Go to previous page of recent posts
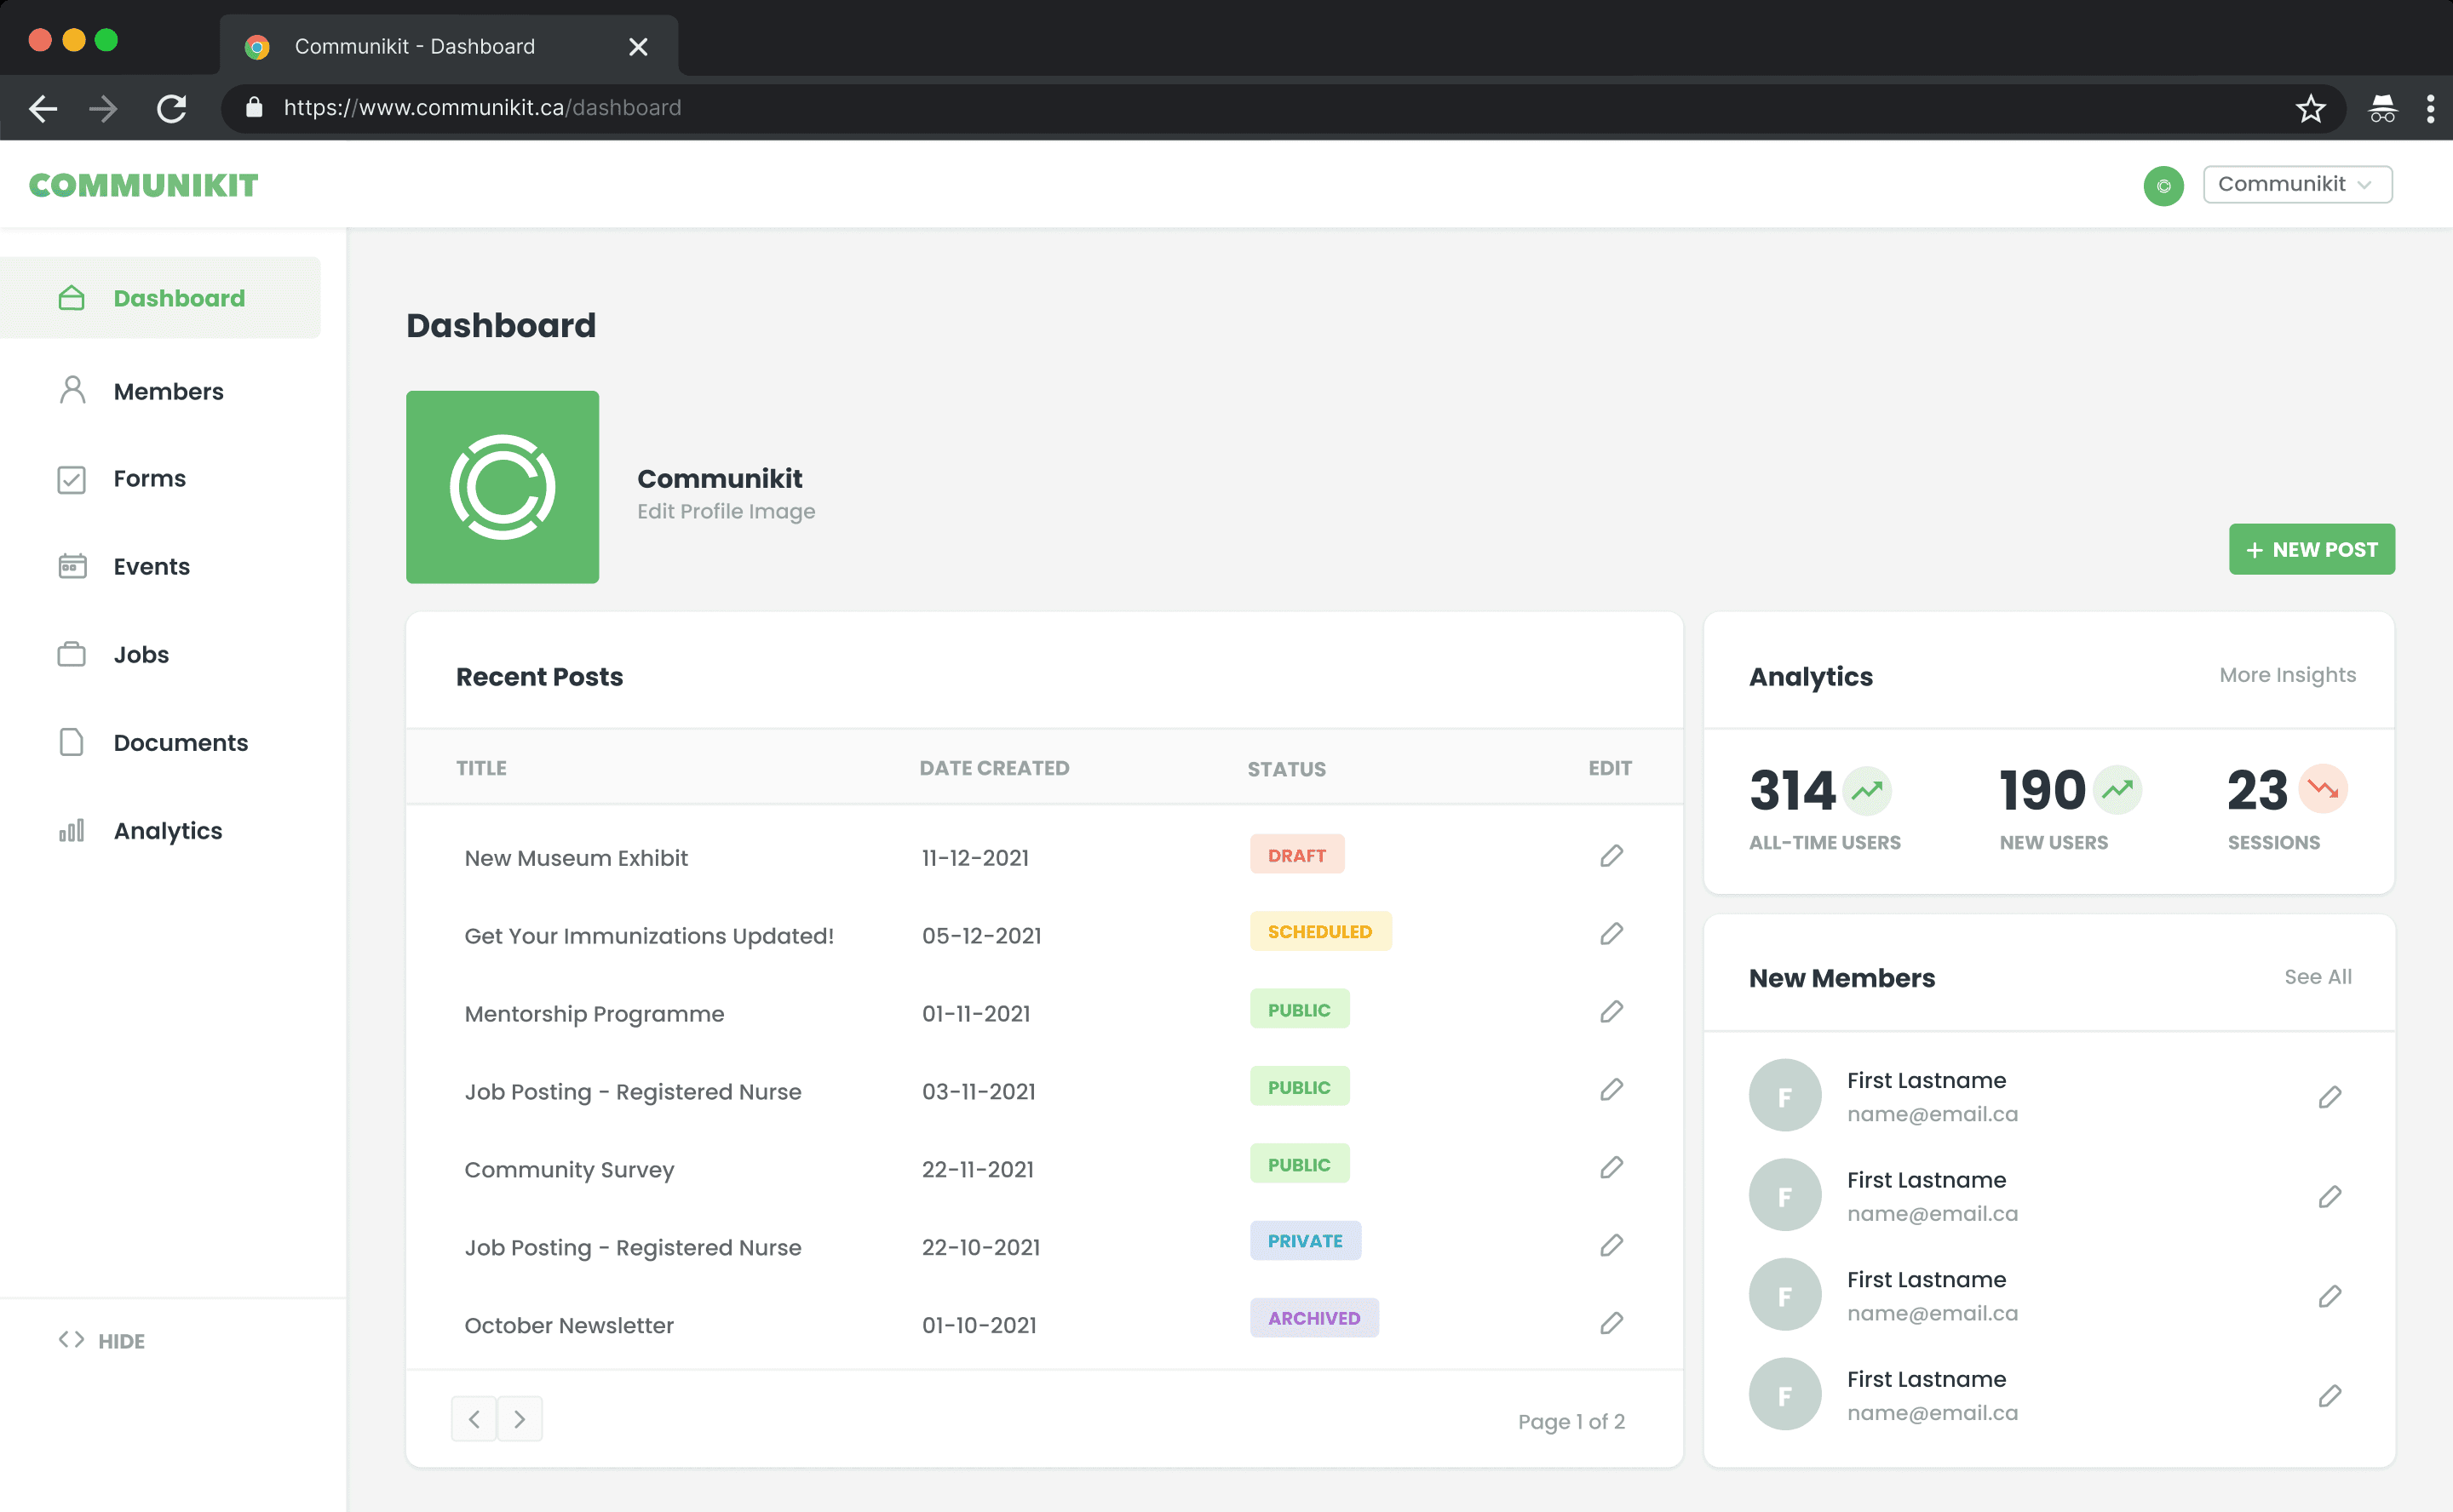 pos(474,1418)
